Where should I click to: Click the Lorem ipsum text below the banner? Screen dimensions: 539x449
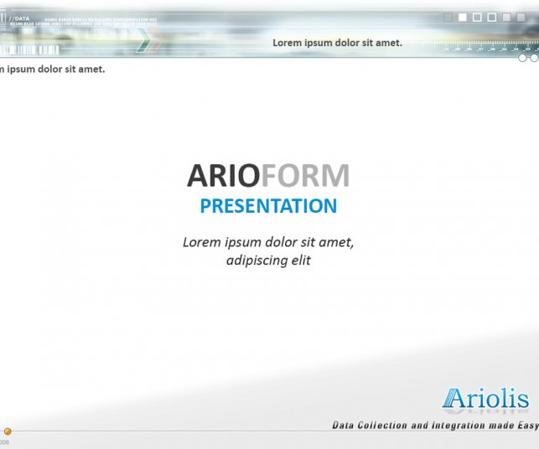point(52,69)
